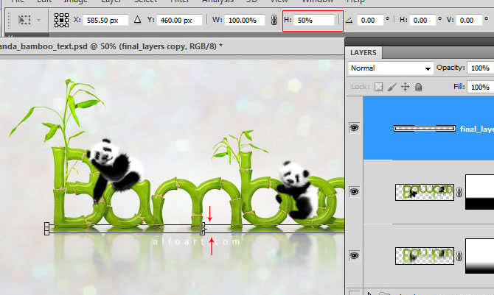The image size is (494, 295).
Task: Click the rotation angle icon
Action: [349, 21]
